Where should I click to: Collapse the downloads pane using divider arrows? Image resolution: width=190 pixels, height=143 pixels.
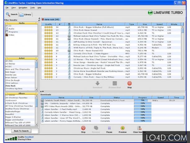click(43, 91)
